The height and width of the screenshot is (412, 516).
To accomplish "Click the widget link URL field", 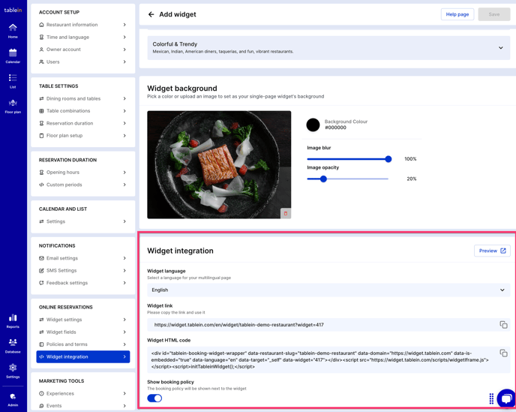I will [328, 325].
